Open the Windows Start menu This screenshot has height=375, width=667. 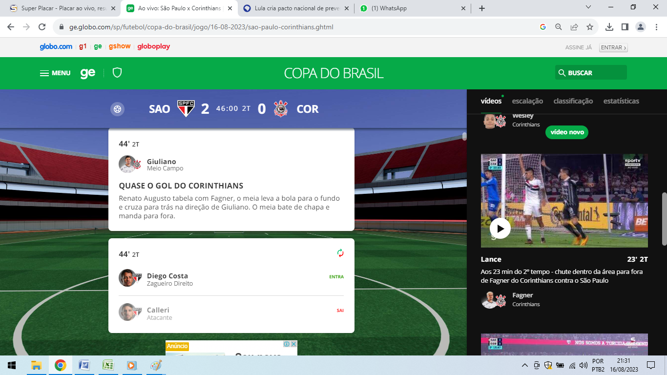tap(12, 365)
